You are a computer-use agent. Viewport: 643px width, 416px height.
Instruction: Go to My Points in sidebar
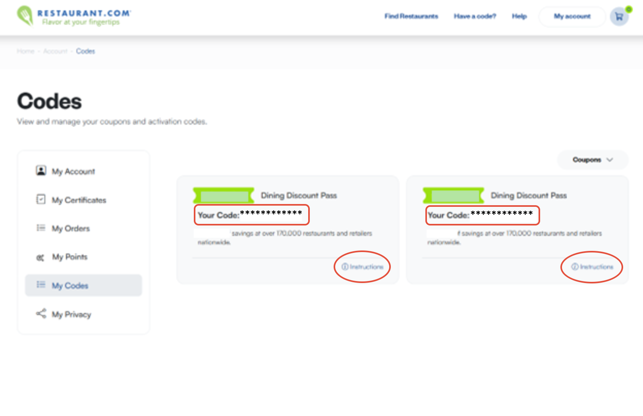pos(70,257)
